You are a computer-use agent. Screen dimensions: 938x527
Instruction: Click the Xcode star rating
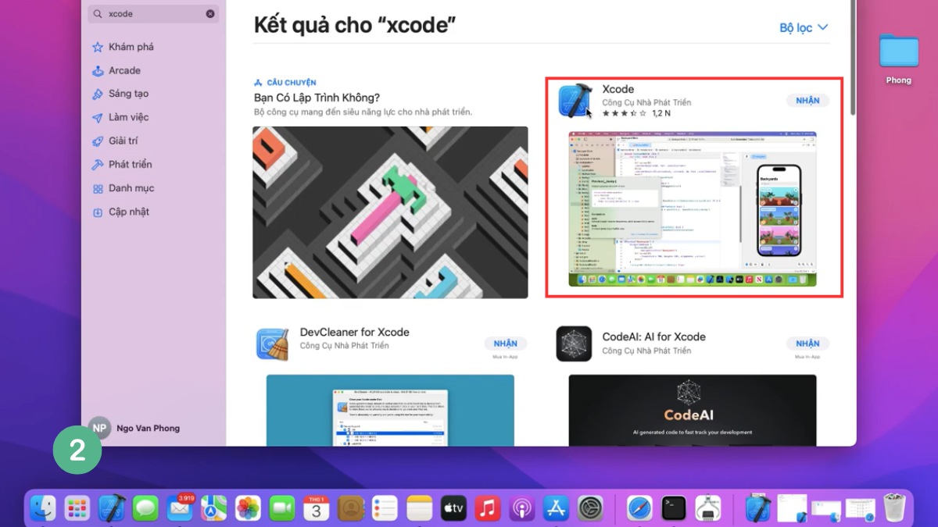pos(625,113)
